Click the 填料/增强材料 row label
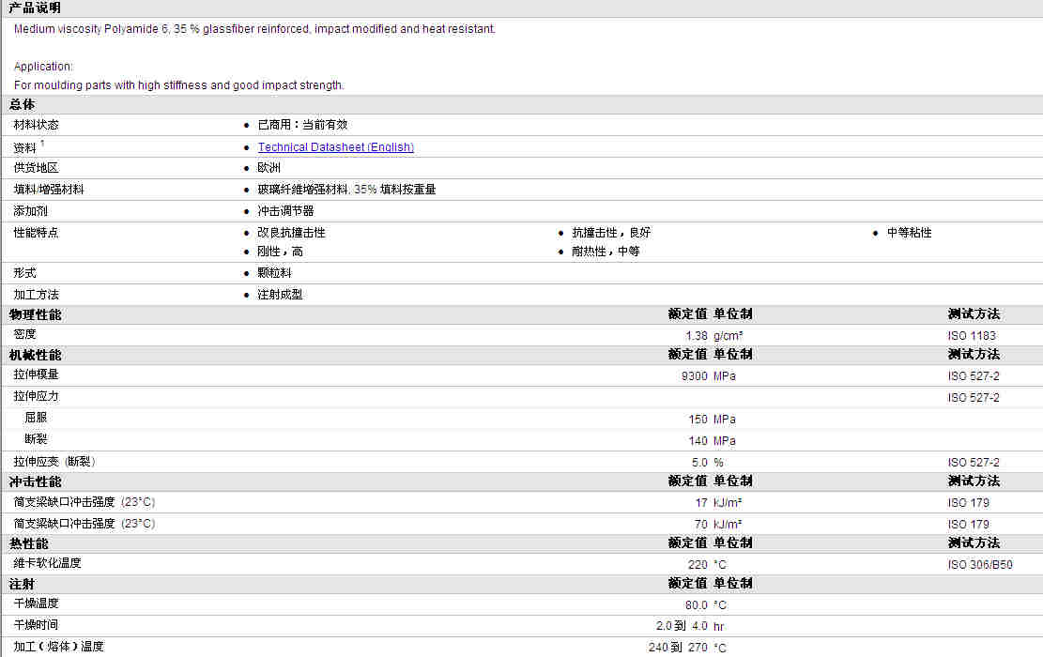1043x657 pixels. coord(49,190)
